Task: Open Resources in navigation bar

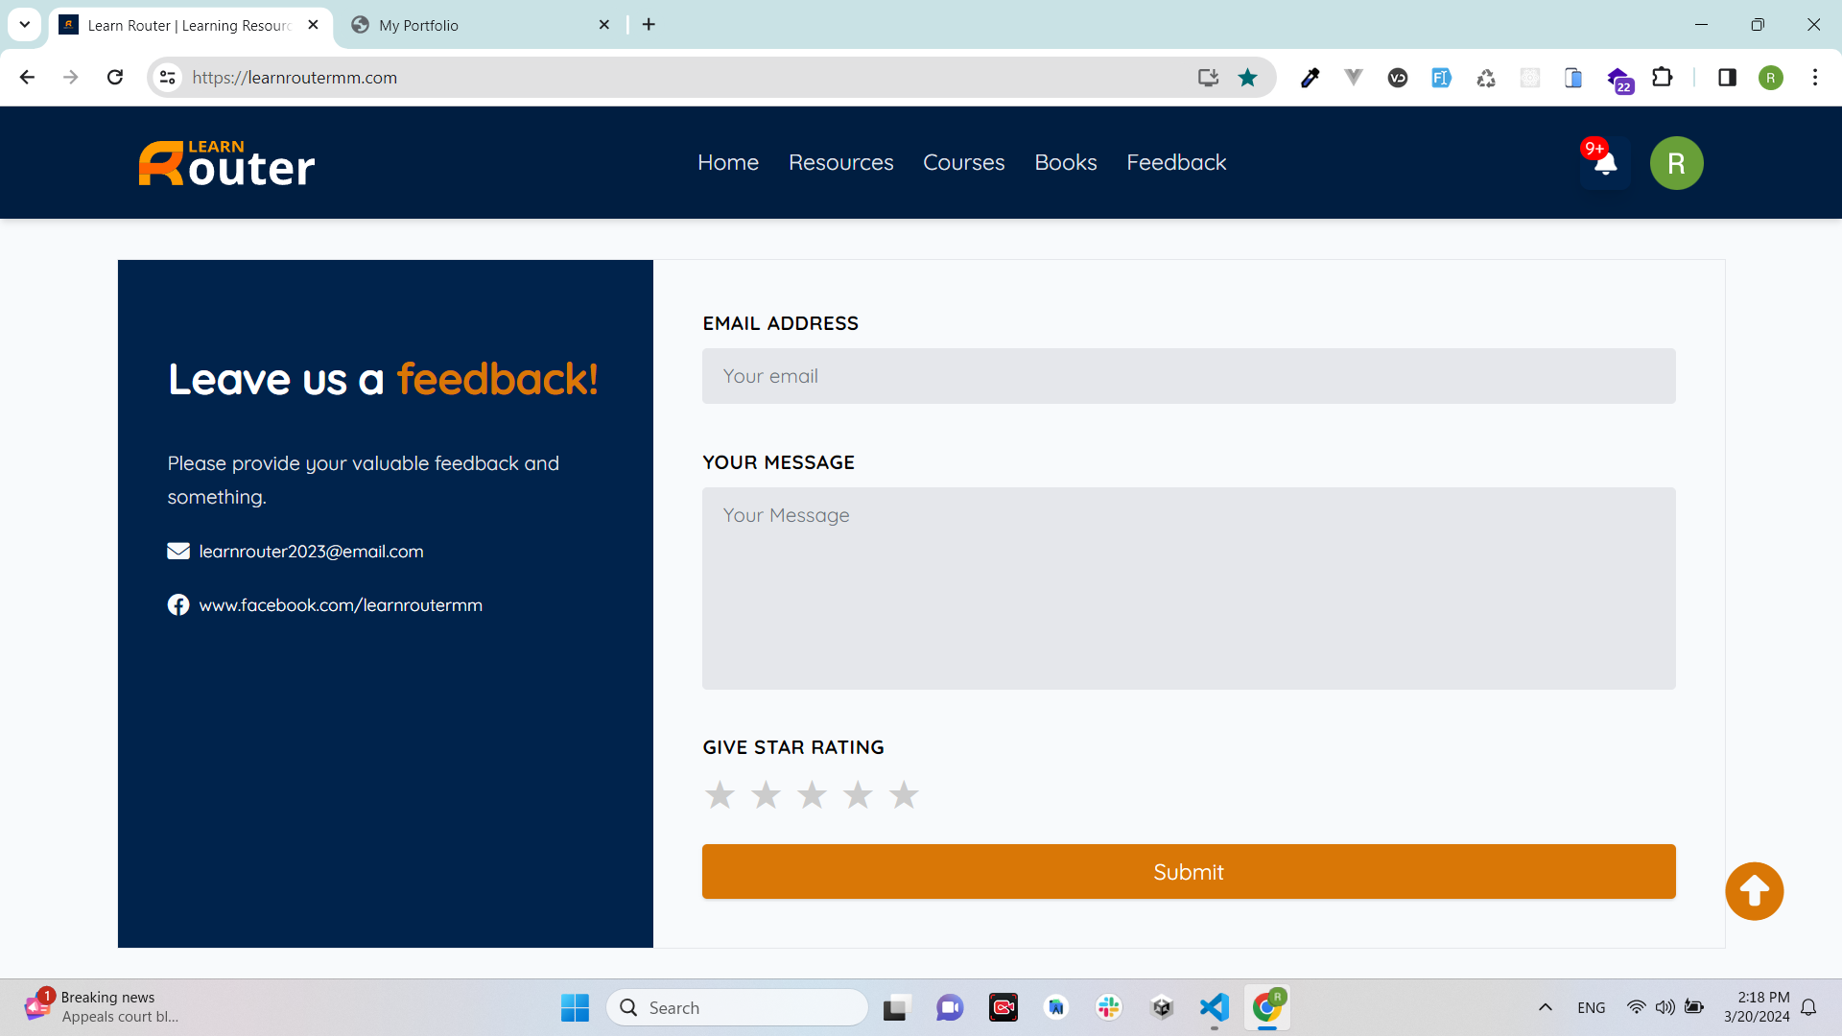Action: [x=840, y=162]
